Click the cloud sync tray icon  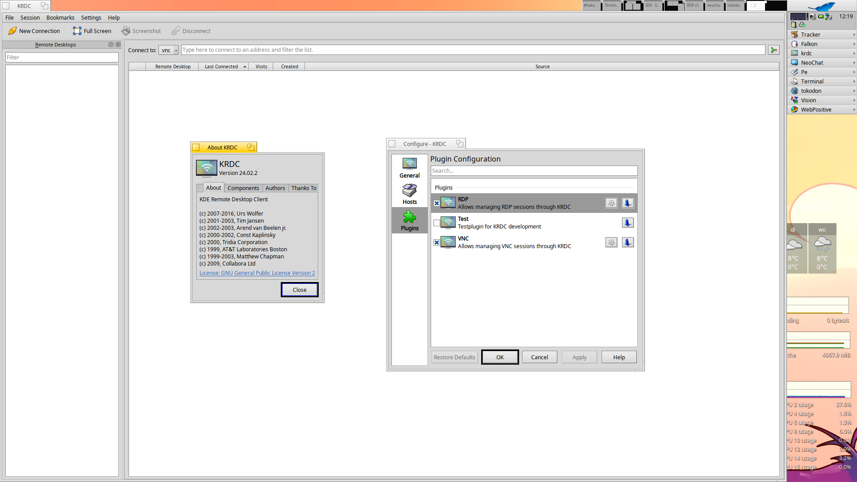tap(802, 25)
